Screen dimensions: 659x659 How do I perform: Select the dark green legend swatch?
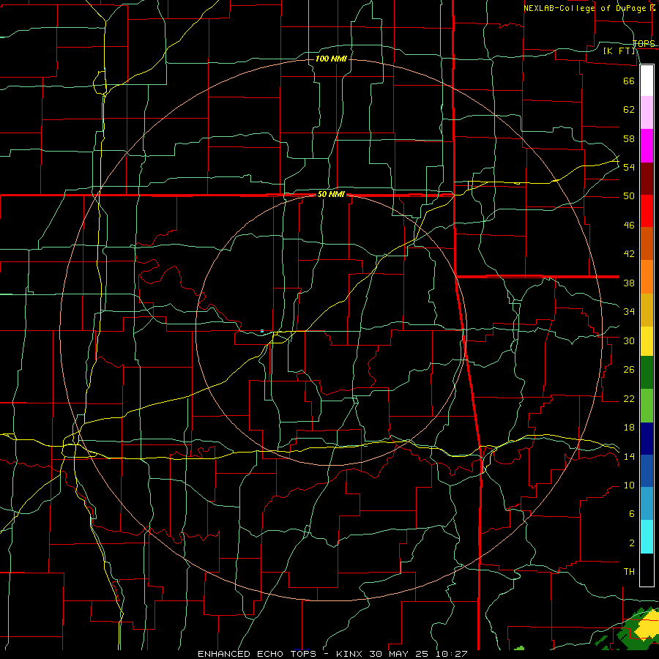coord(647,373)
